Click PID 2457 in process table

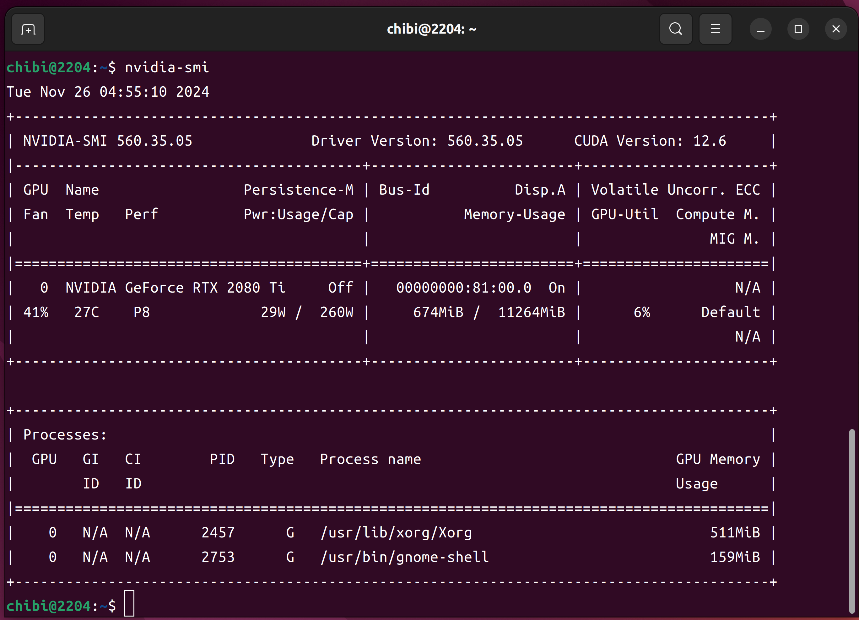[x=218, y=532]
